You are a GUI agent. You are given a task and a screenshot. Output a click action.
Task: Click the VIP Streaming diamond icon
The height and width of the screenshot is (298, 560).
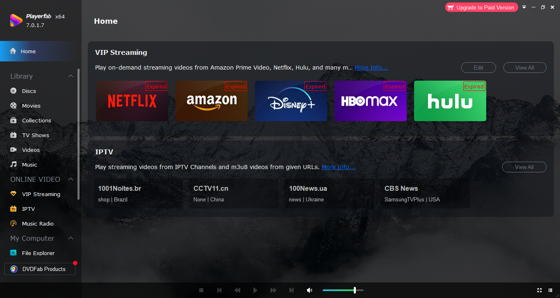click(x=14, y=194)
